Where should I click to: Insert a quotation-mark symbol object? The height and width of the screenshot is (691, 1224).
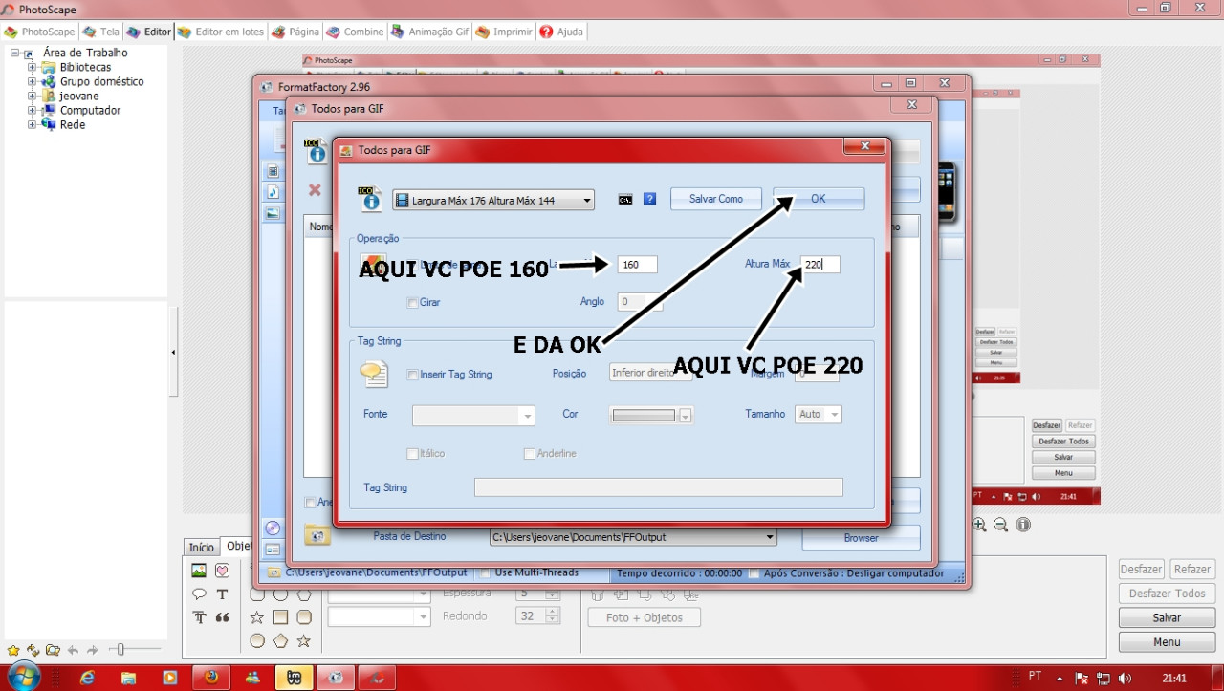pos(222,617)
